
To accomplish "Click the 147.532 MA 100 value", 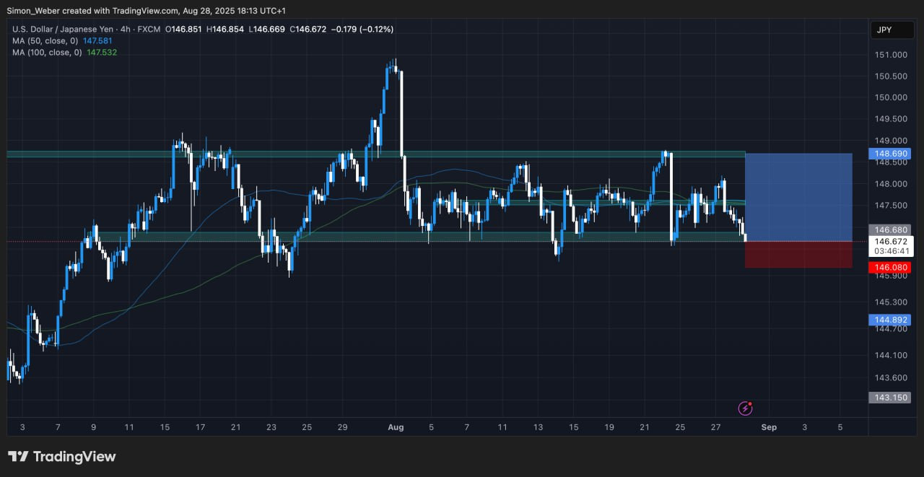I will pyautogui.click(x=102, y=53).
